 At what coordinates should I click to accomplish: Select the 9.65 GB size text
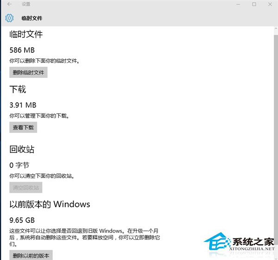pyautogui.click(x=22, y=220)
